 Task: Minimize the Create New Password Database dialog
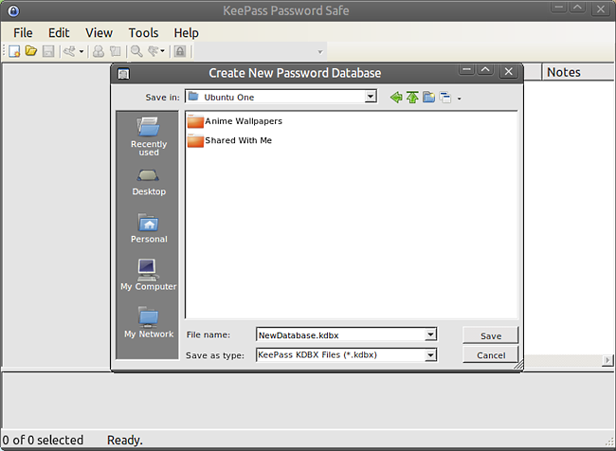click(467, 70)
